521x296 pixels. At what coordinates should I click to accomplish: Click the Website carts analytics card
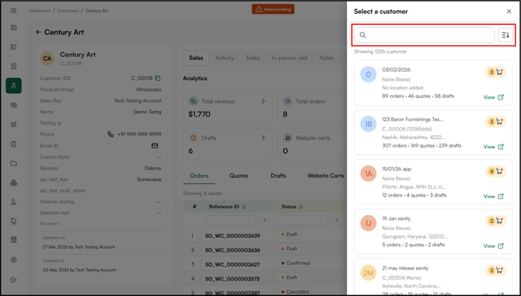pyautogui.click(x=313, y=145)
